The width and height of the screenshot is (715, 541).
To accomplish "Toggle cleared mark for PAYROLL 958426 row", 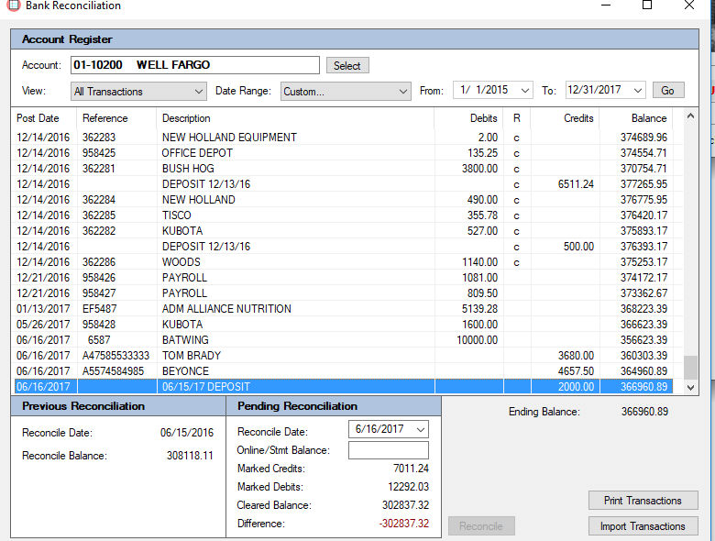I will (x=517, y=278).
